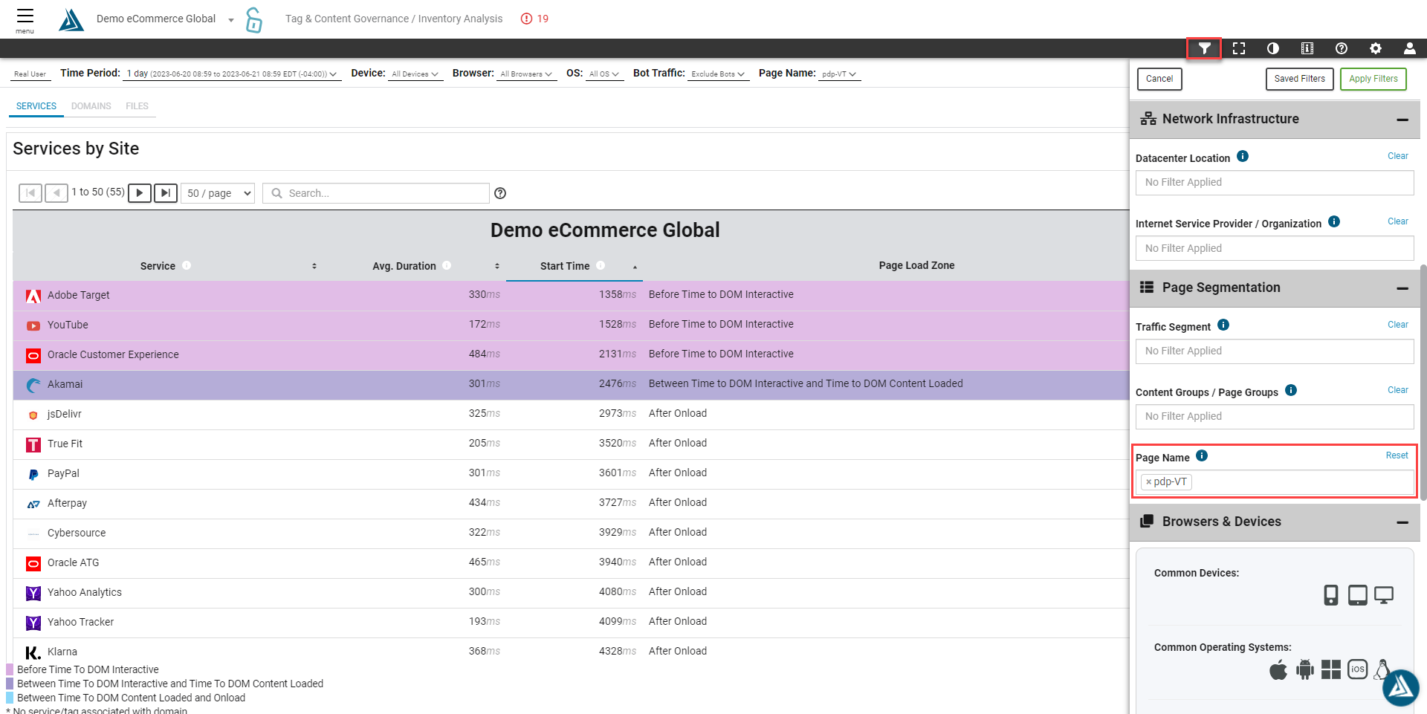Open the site selector dropdown arrow
The image size is (1427, 714).
231,20
